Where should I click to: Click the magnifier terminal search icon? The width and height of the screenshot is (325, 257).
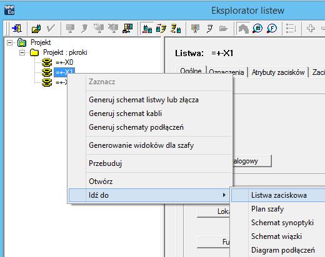click(257, 29)
